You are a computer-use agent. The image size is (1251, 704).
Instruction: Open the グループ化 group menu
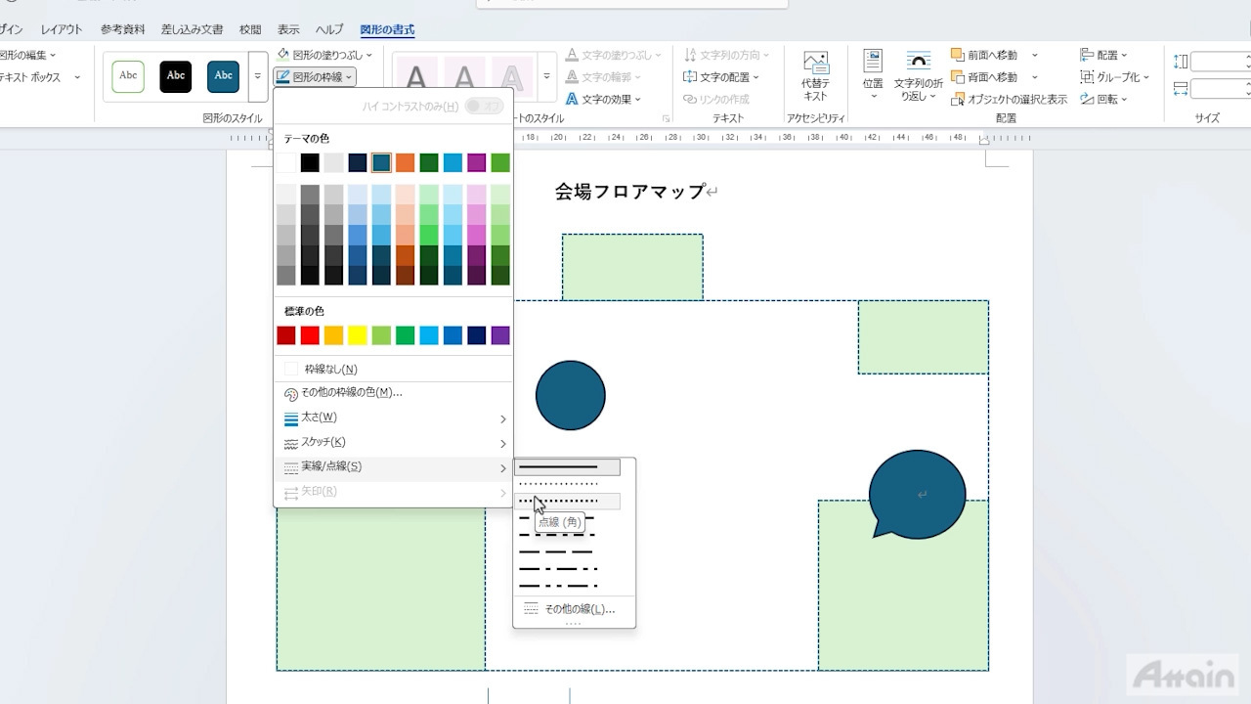(1114, 76)
